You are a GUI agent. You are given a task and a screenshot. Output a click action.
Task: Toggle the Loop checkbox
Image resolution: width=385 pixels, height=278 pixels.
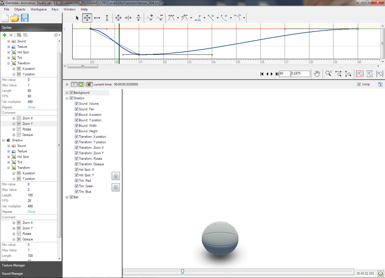[359, 84]
